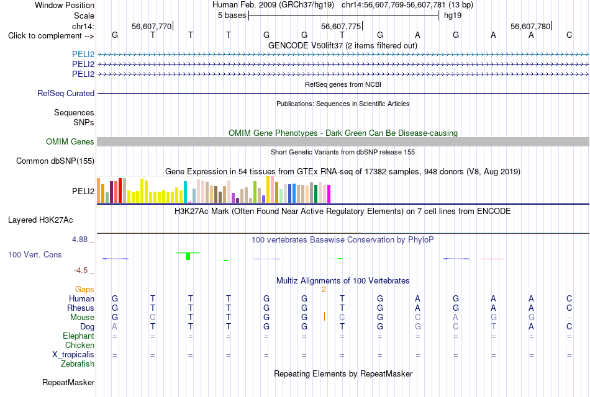Click the 56,607,770 ruler position
Viewport: 590px width, 397px height.
click(x=152, y=26)
